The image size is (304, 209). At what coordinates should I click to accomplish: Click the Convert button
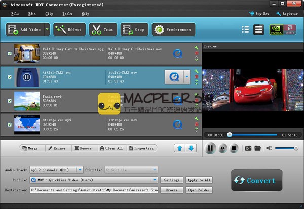(256, 181)
